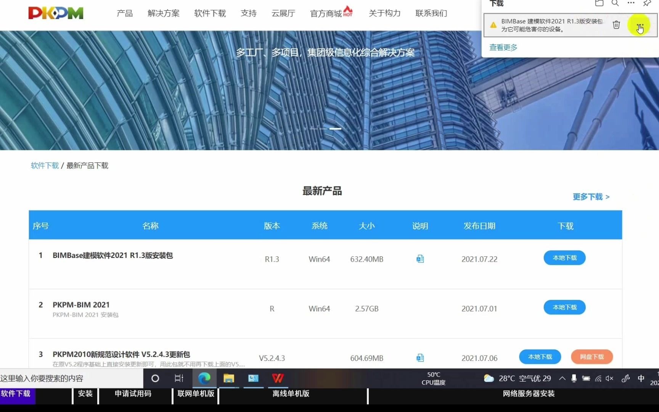The height and width of the screenshot is (412, 659).
Task: Click the 50°C CPU温度 readout on taskbar
Action: pos(434,378)
